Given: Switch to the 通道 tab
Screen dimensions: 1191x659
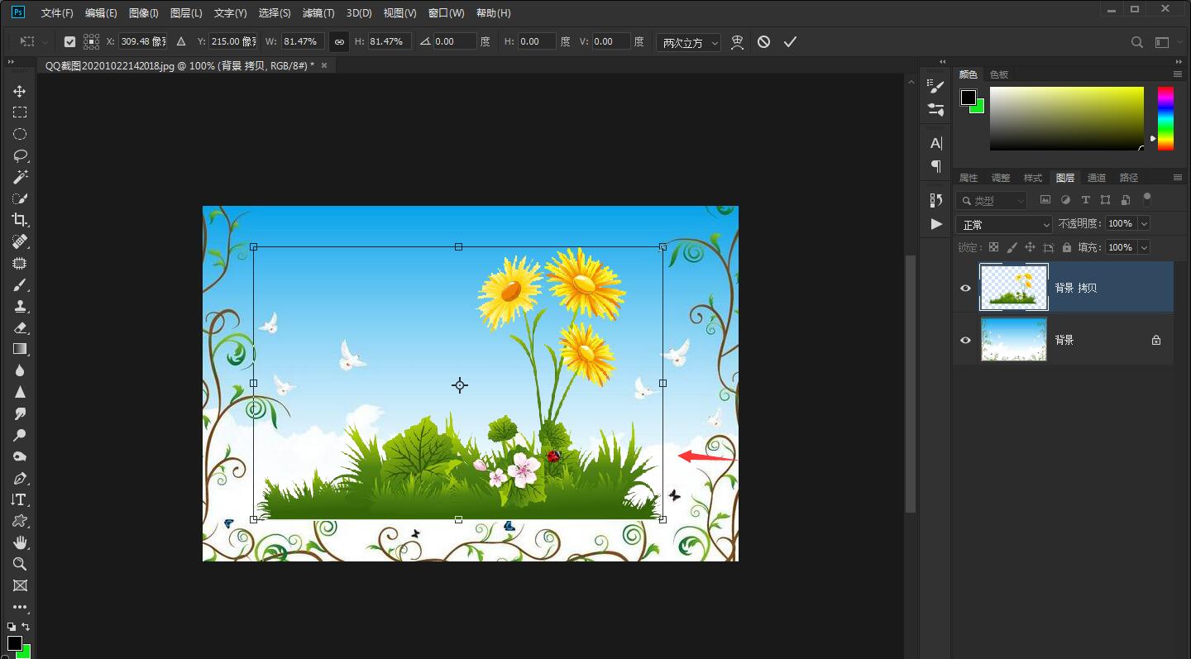Looking at the screenshot, I should tap(1097, 178).
